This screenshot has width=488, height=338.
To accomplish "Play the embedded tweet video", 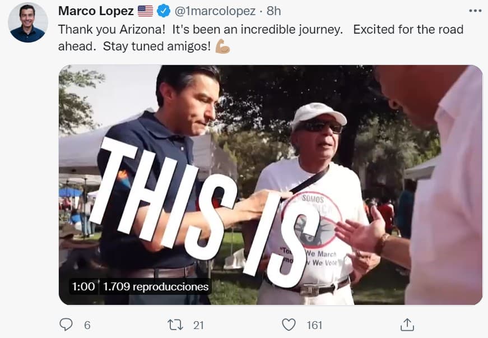I will 271,185.
